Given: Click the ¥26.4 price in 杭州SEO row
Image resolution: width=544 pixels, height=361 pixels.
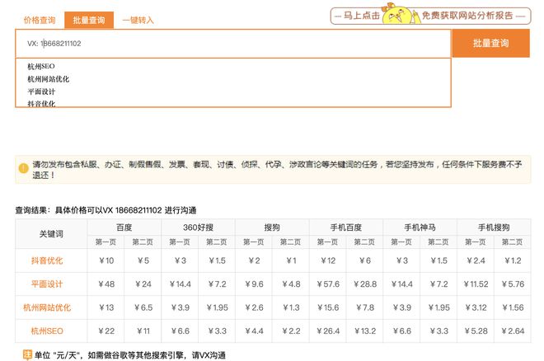Looking at the screenshot, I should (328, 331).
